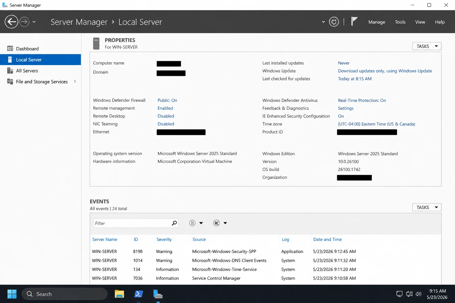Image resolution: width=455 pixels, height=303 pixels.
Task: Open 'Real-Time Protection: On' link
Action: point(362,100)
